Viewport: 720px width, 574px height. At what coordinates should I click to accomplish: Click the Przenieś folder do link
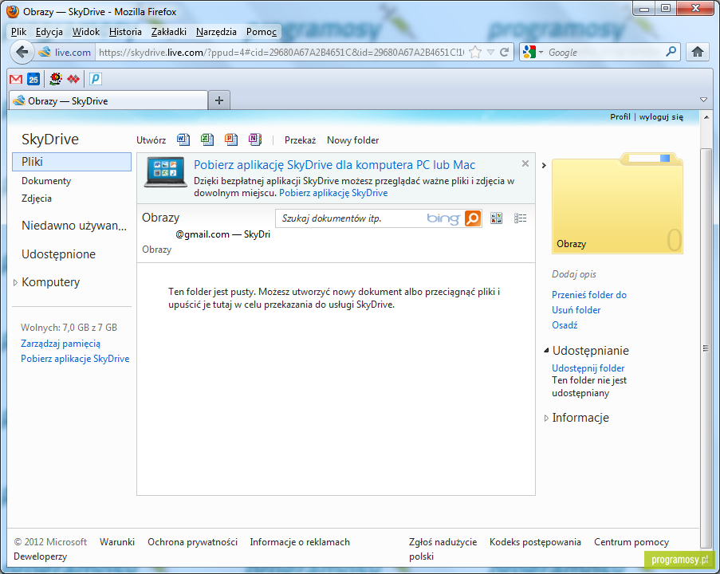pyautogui.click(x=589, y=295)
